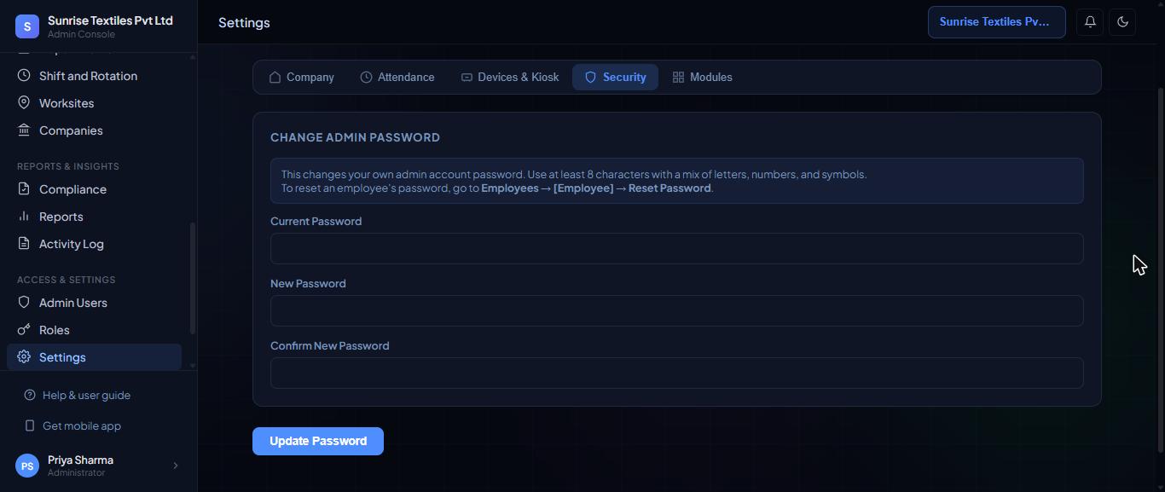Viewport: 1165px width, 492px height.
Task: Click the Company tab home icon
Action: (x=275, y=78)
